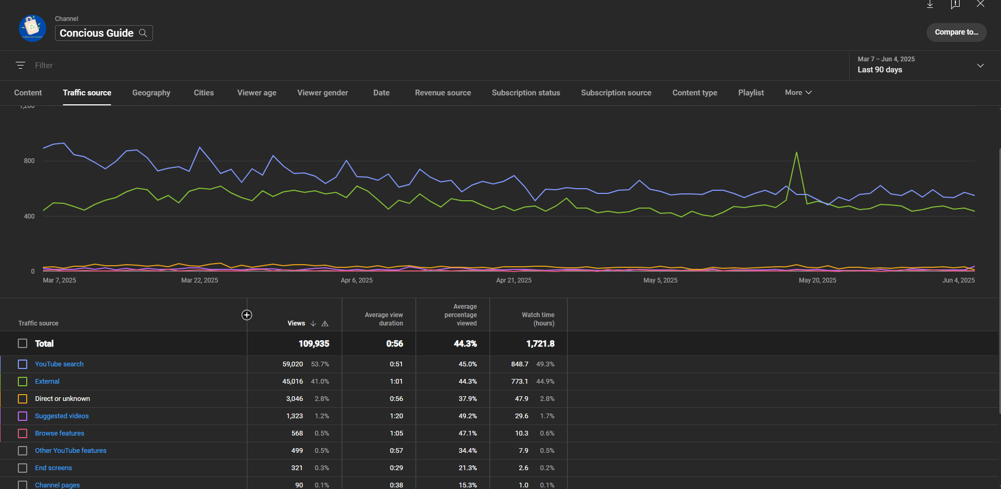
Task: Click the Compare to... button
Action: click(956, 32)
